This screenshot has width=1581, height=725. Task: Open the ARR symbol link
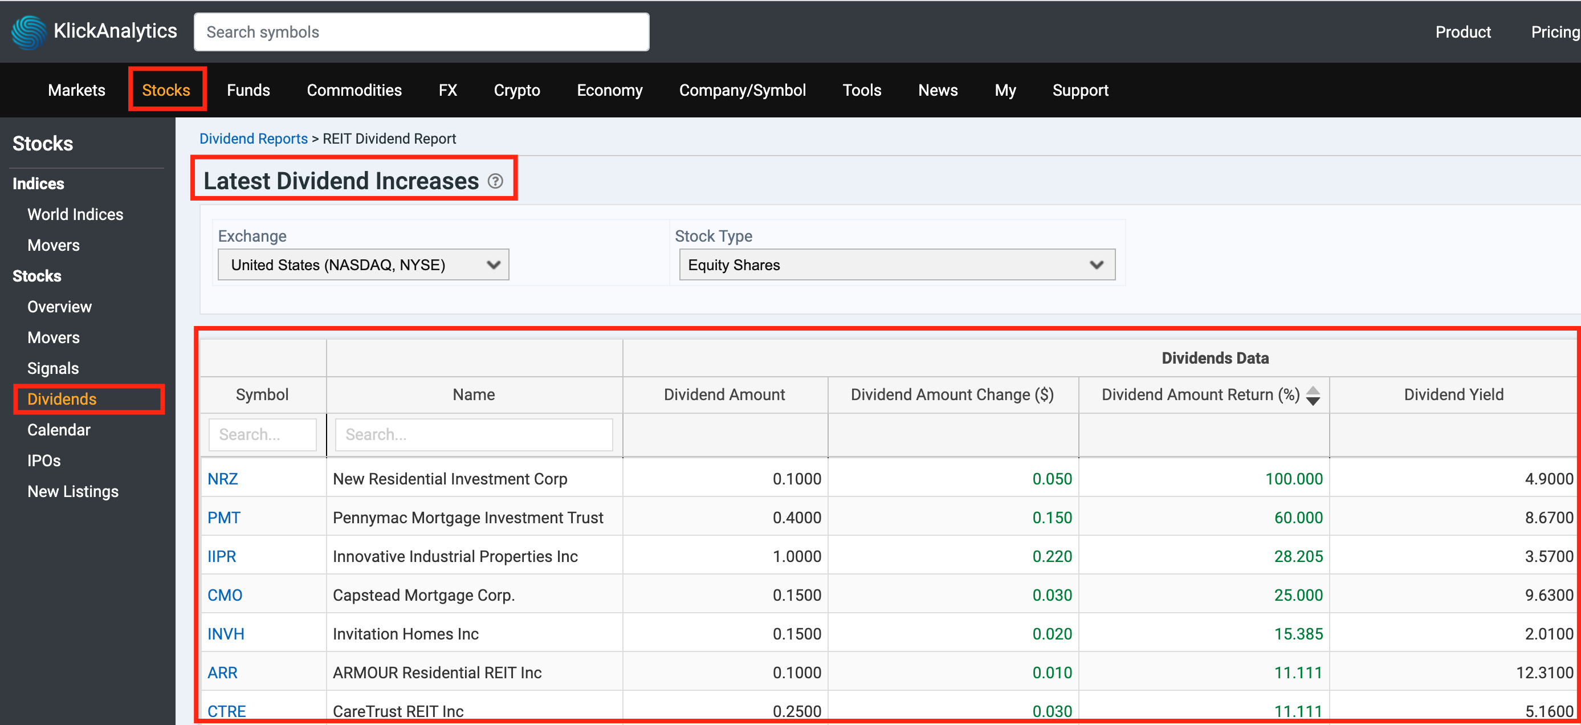click(x=222, y=672)
